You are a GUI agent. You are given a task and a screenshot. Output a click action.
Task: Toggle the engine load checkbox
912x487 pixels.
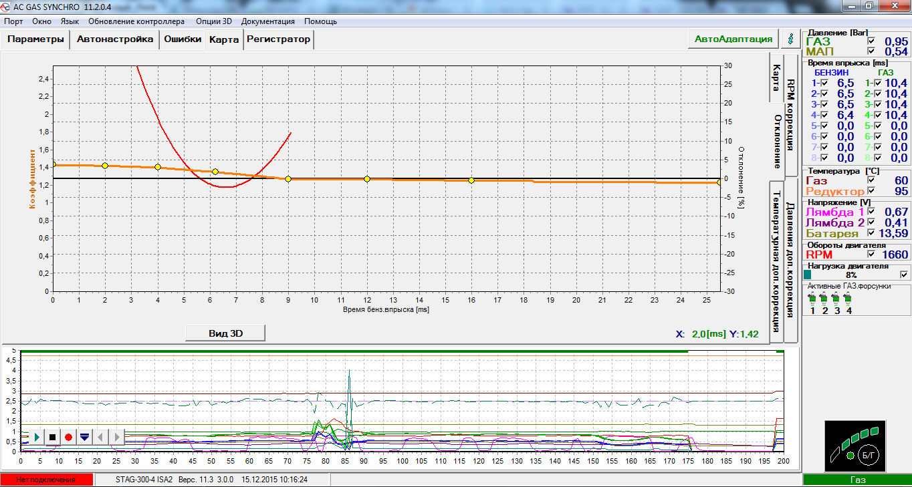[x=904, y=275]
